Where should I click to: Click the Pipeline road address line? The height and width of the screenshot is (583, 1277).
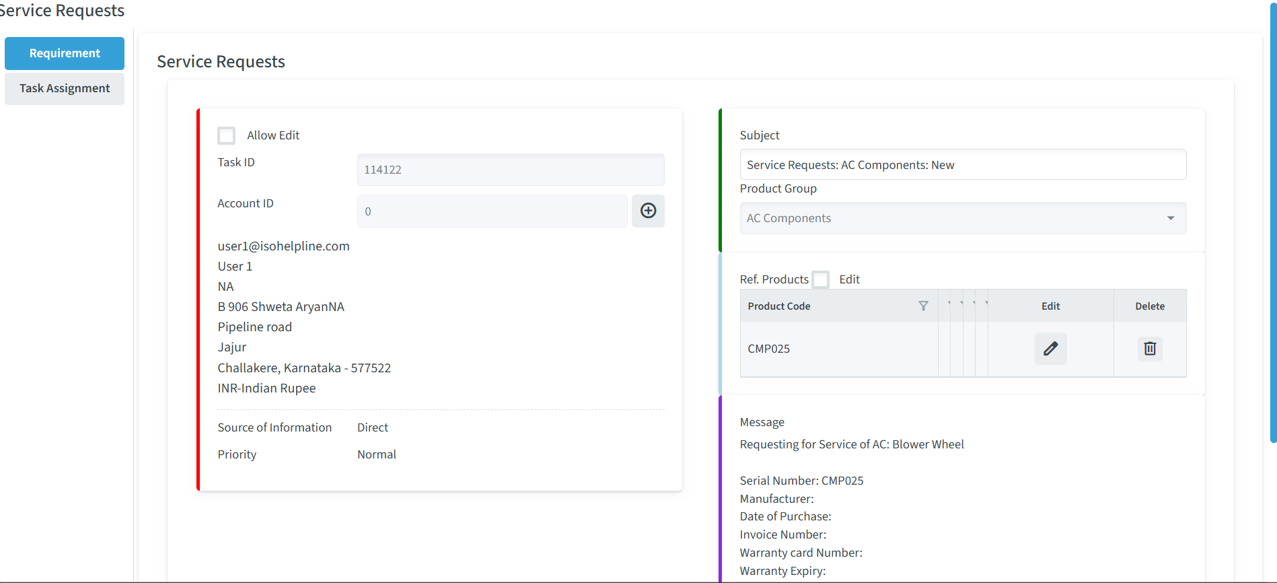click(x=254, y=327)
